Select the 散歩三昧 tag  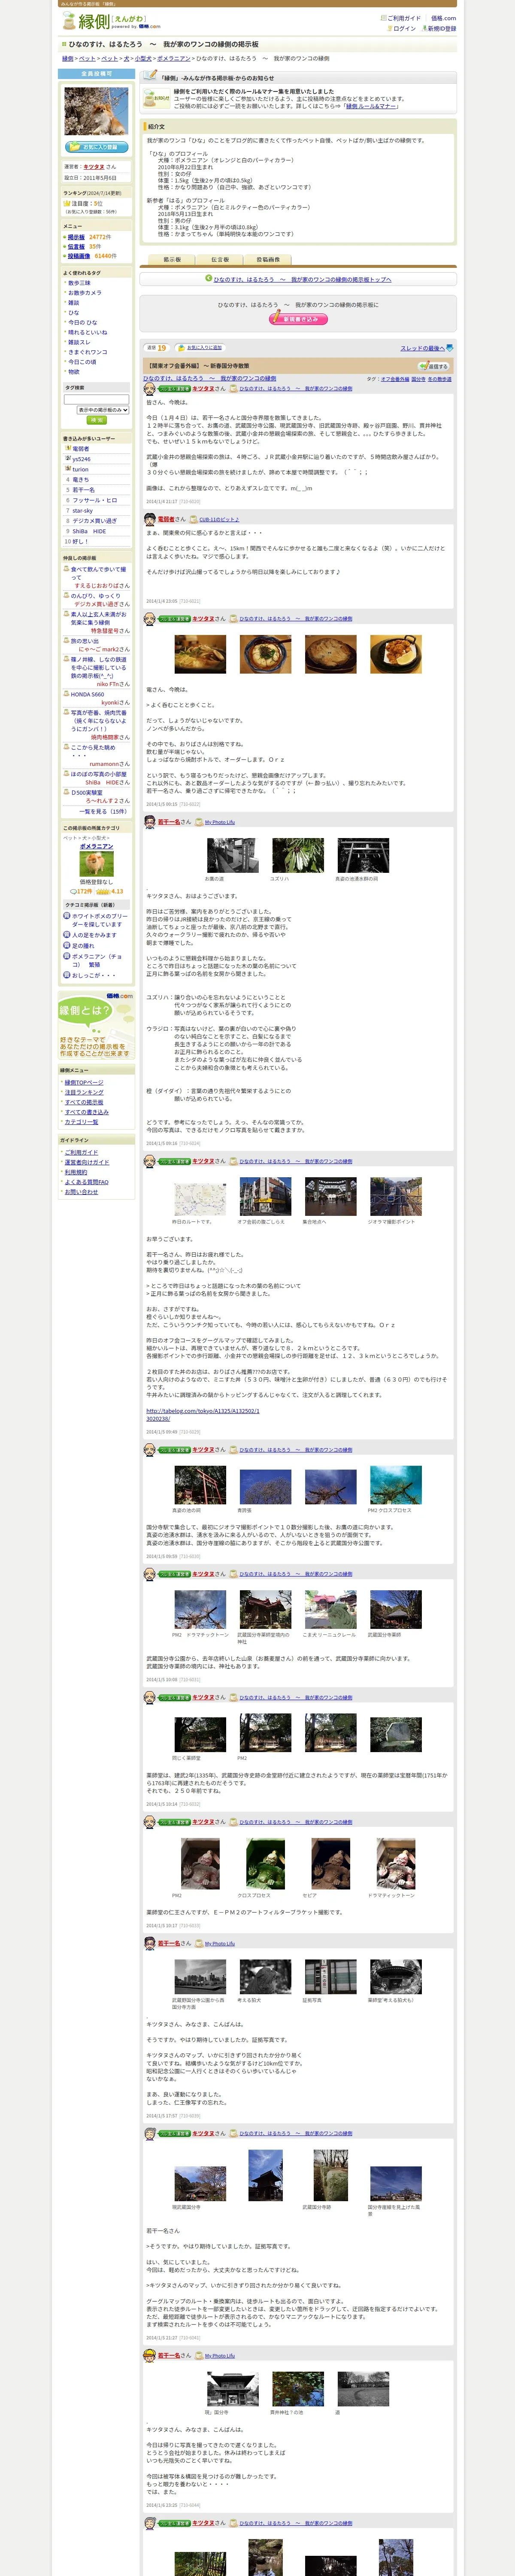(x=79, y=283)
